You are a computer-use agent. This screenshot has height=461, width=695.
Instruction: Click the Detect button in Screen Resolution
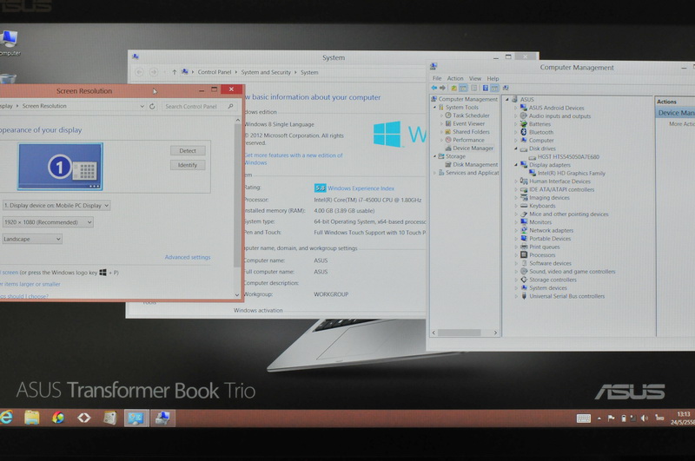pos(188,150)
